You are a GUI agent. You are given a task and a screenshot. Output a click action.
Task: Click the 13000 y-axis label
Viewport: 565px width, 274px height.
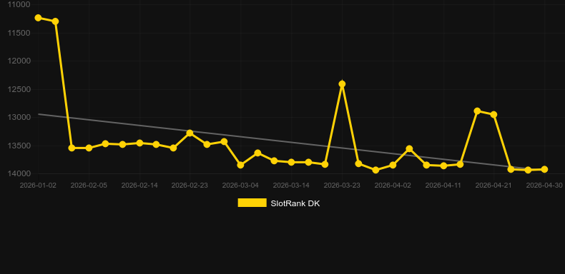19,118
